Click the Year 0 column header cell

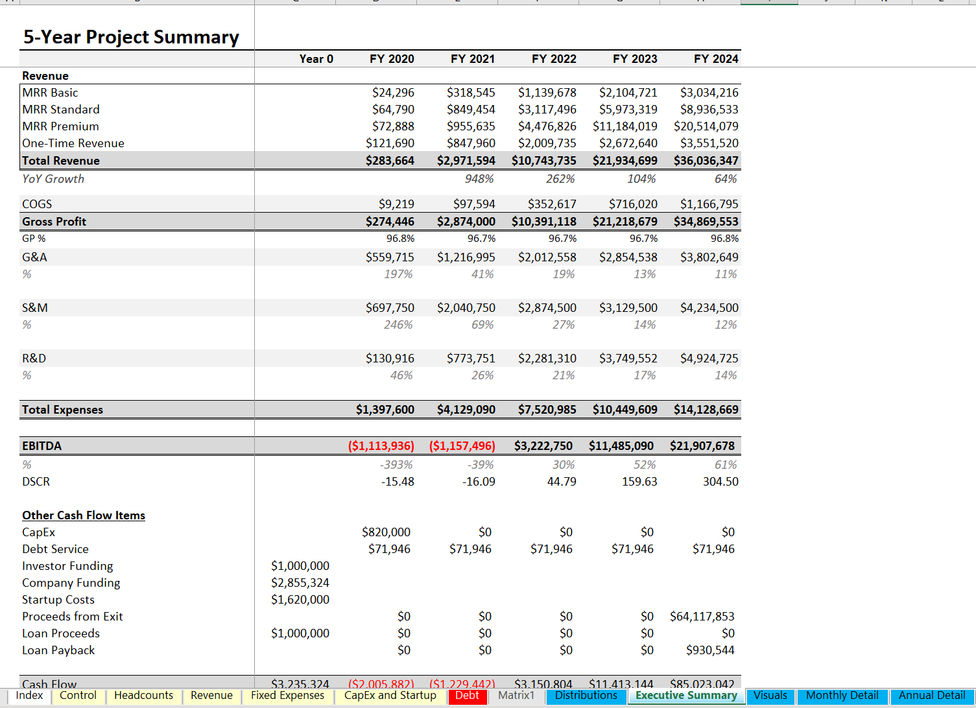(x=316, y=59)
